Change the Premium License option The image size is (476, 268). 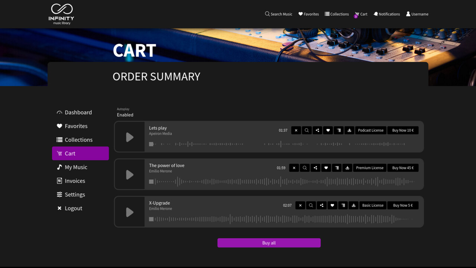(370, 168)
